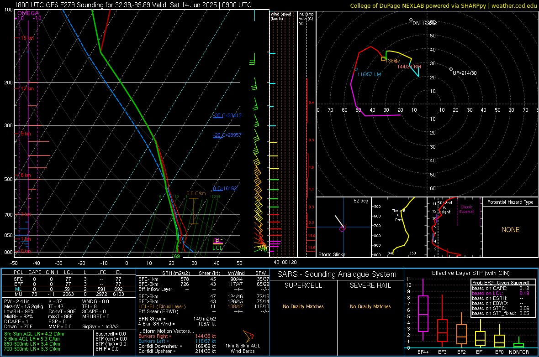Image resolution: width=539 pixels, height=357 pixels.
Task: Click the 5.8 C/km lapse rate label
Action: click(x=196, y=194)
